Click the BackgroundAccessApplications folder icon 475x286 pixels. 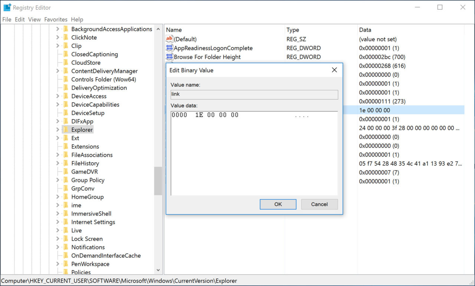pos(66,29)
